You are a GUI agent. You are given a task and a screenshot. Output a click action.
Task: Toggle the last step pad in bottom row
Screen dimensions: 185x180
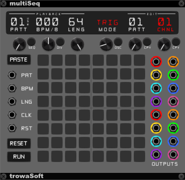pos(139,156)
